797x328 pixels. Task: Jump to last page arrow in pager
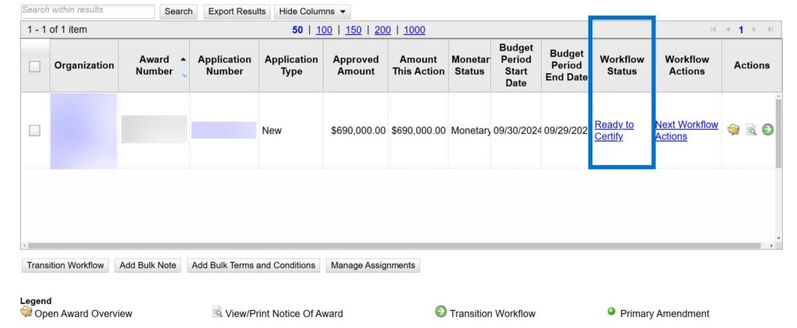[x=770, y=30]
